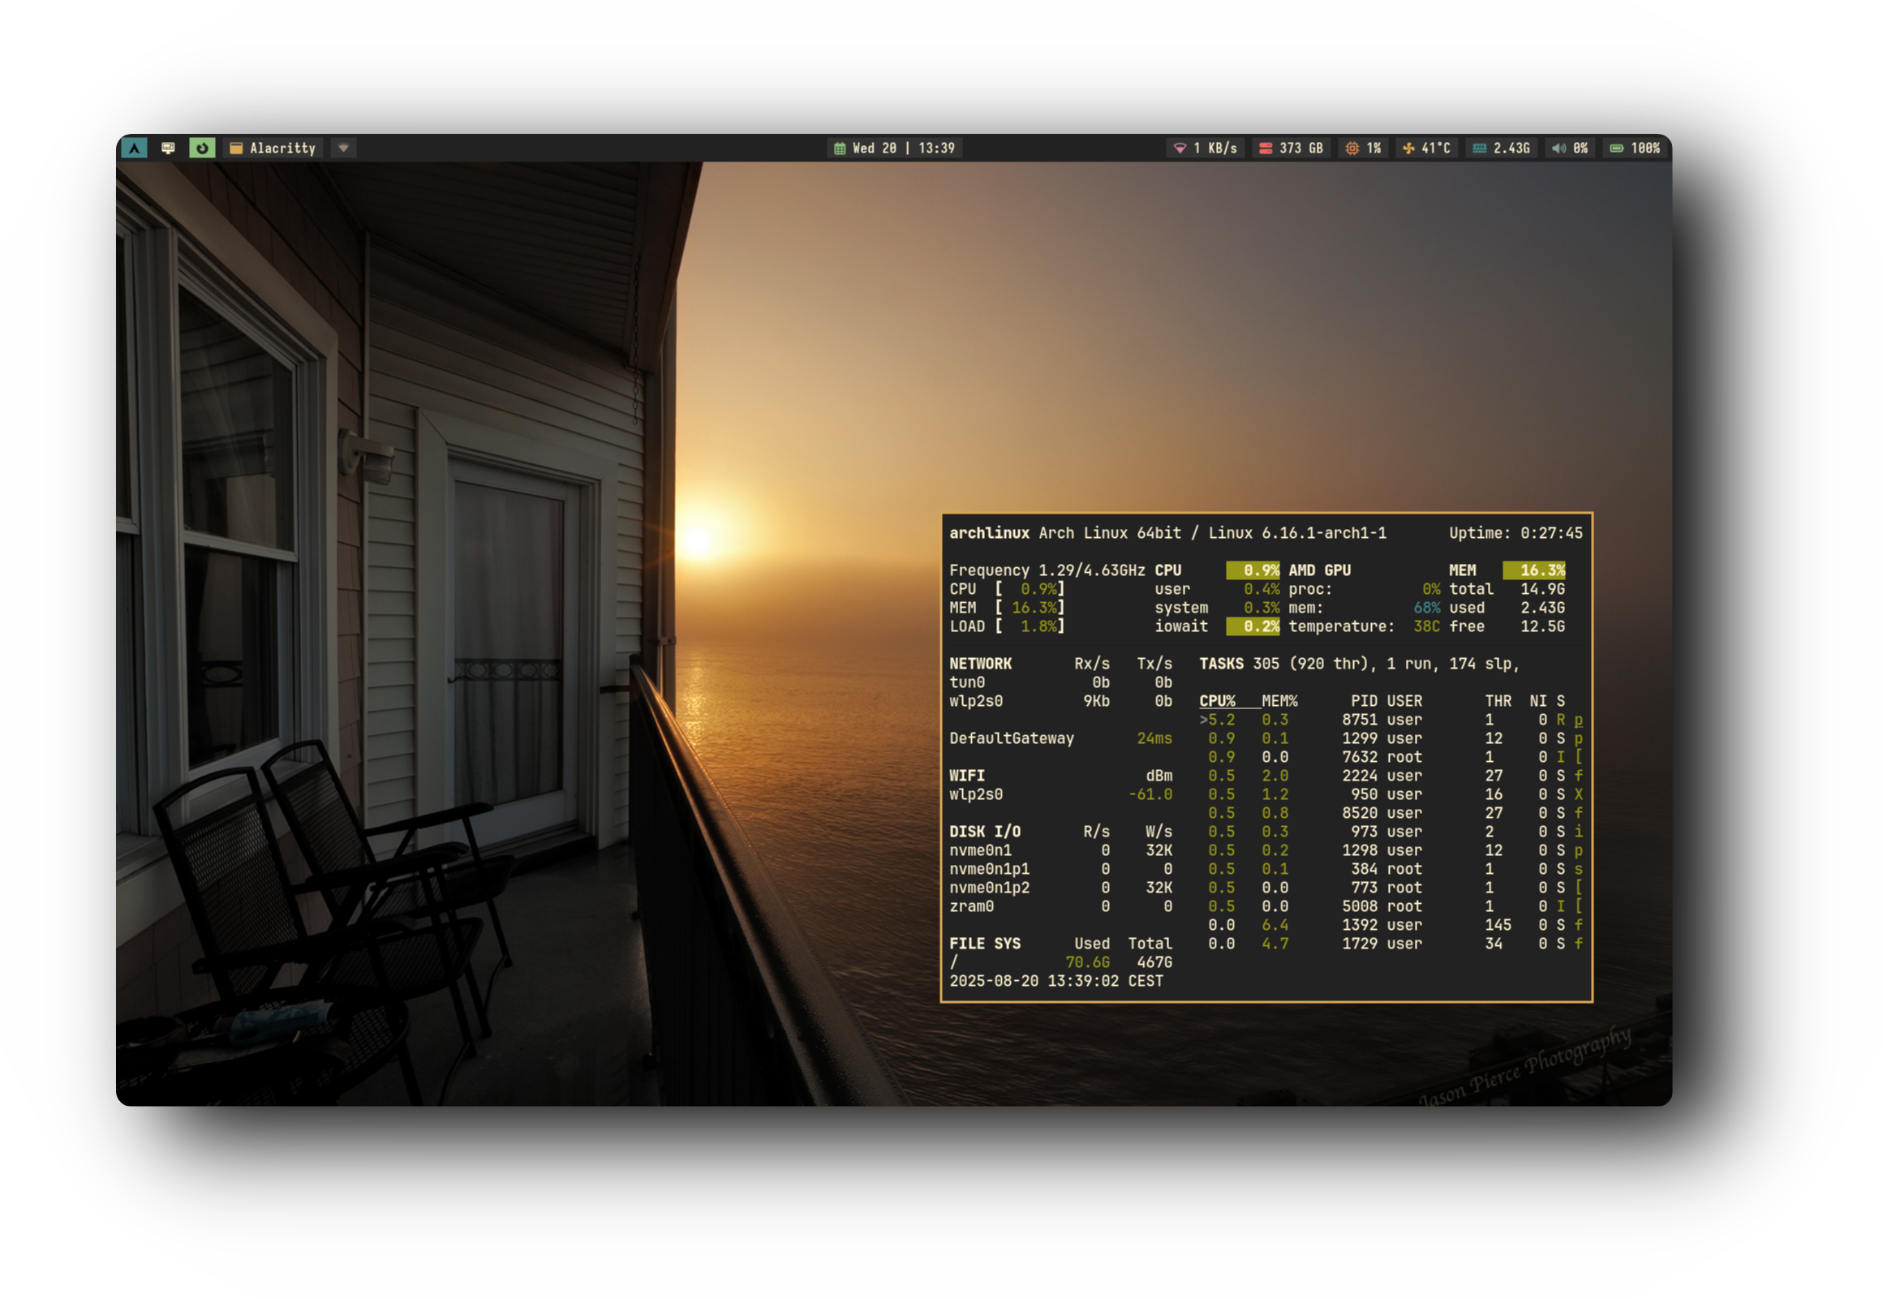Click the green refresh icon

click(x=202, y=148)
